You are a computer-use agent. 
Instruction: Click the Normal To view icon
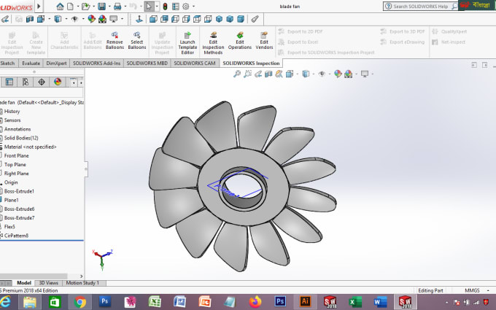tap(139, 19)
